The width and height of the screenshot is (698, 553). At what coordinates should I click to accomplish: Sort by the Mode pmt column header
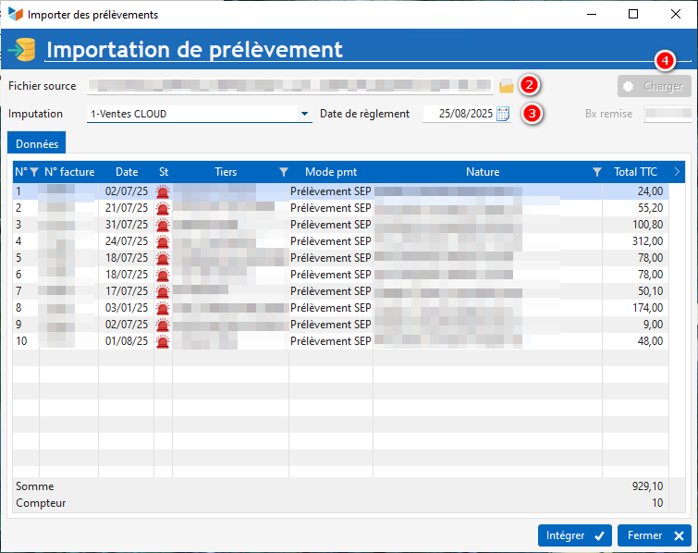(x=330, y=172)
